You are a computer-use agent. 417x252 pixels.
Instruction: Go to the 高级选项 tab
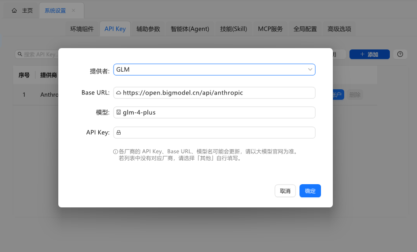click(339, 29)
